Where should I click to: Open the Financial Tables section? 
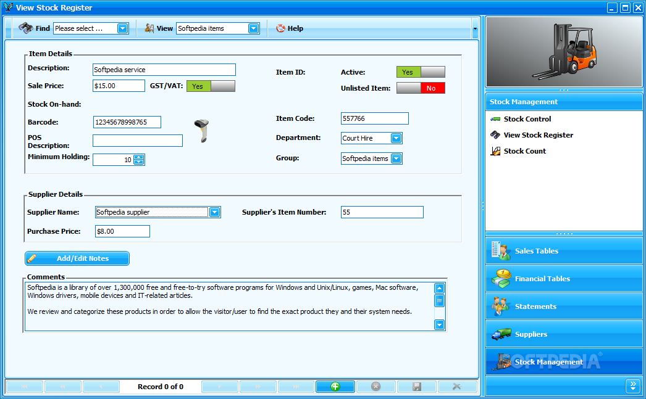pyautogui.click(x=564, y=279)
